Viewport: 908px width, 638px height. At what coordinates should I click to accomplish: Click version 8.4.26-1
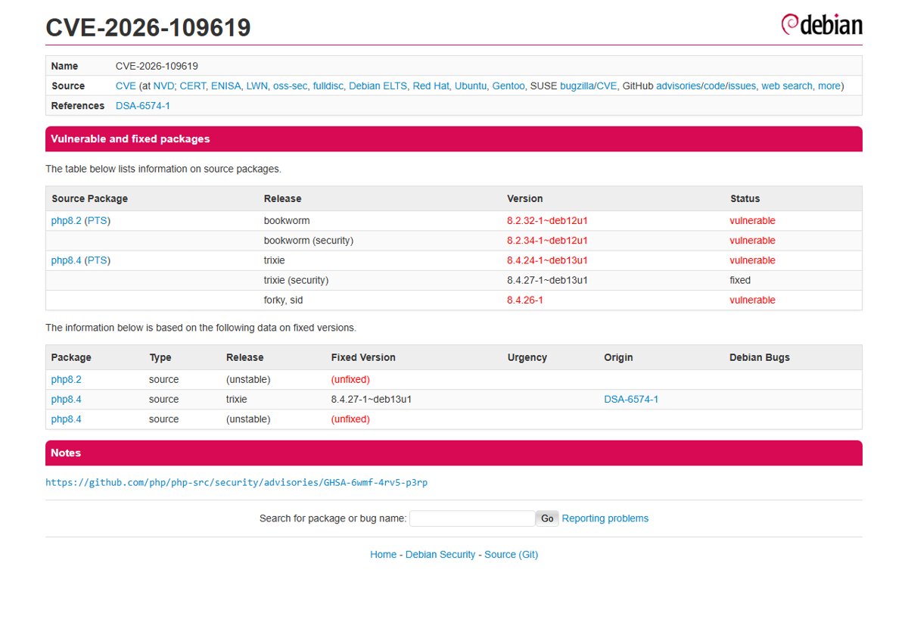click(525, 300)
